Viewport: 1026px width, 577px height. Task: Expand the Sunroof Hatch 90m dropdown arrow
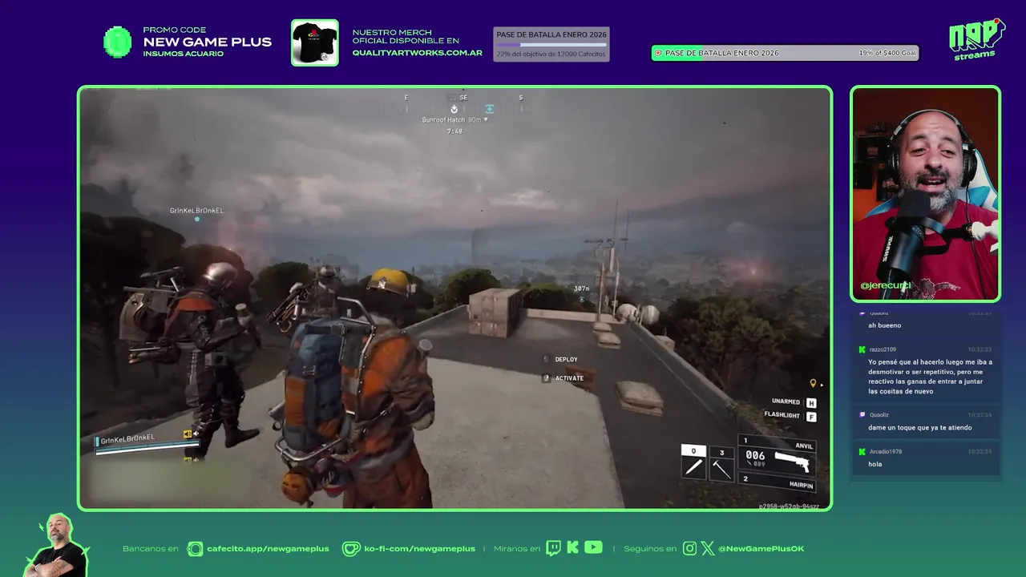pos(487,120)
